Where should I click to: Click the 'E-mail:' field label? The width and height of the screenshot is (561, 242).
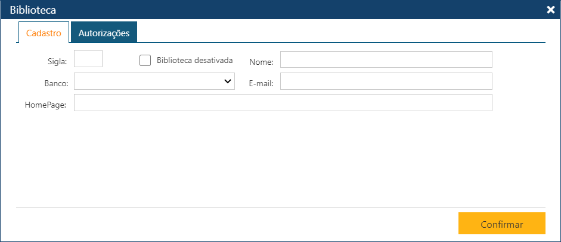click(261, 84)
